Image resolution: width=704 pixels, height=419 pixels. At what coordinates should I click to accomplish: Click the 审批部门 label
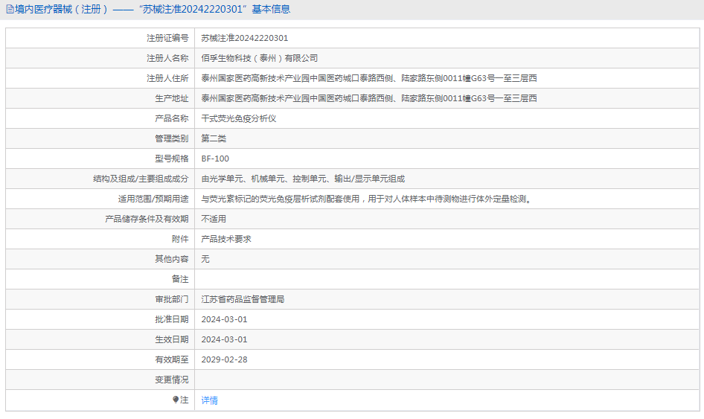pyautogui.click(x=171, y=299)
